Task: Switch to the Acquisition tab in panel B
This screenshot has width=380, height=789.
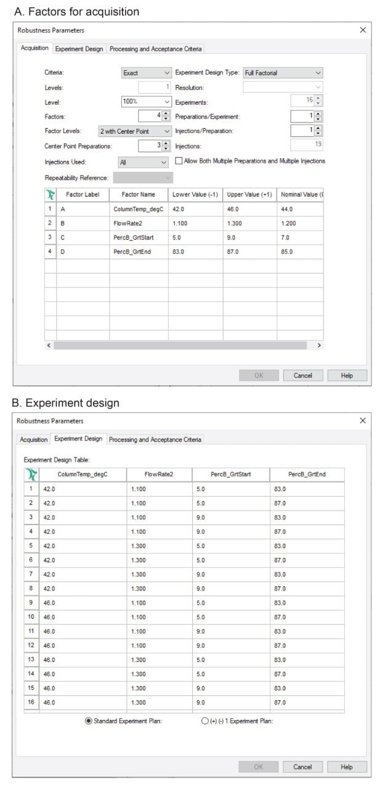Action: (x=33, y=439)
